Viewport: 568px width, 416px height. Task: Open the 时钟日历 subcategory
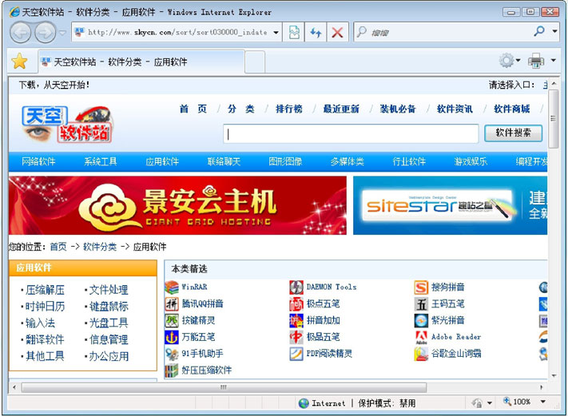pyautogui.click(x=45, y=307)
